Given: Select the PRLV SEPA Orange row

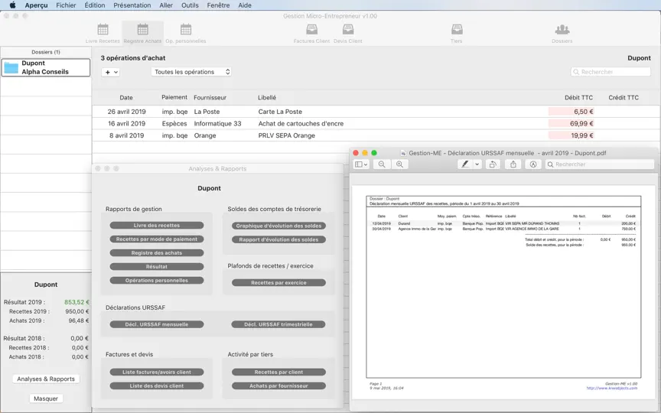Looking at the screenshot, I should pyautogui.click(x=376, y=135).
